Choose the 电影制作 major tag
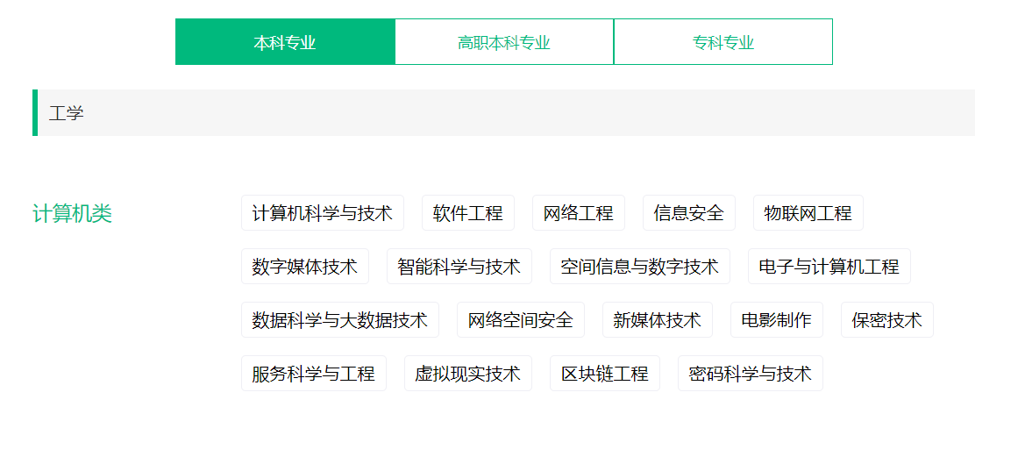 [x=776, y=320]
